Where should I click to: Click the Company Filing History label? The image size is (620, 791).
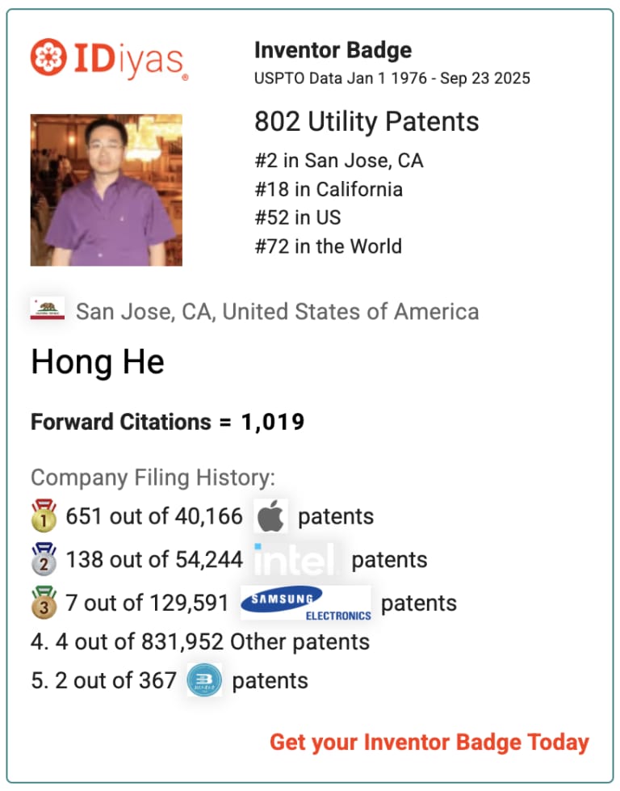point(153,478)
